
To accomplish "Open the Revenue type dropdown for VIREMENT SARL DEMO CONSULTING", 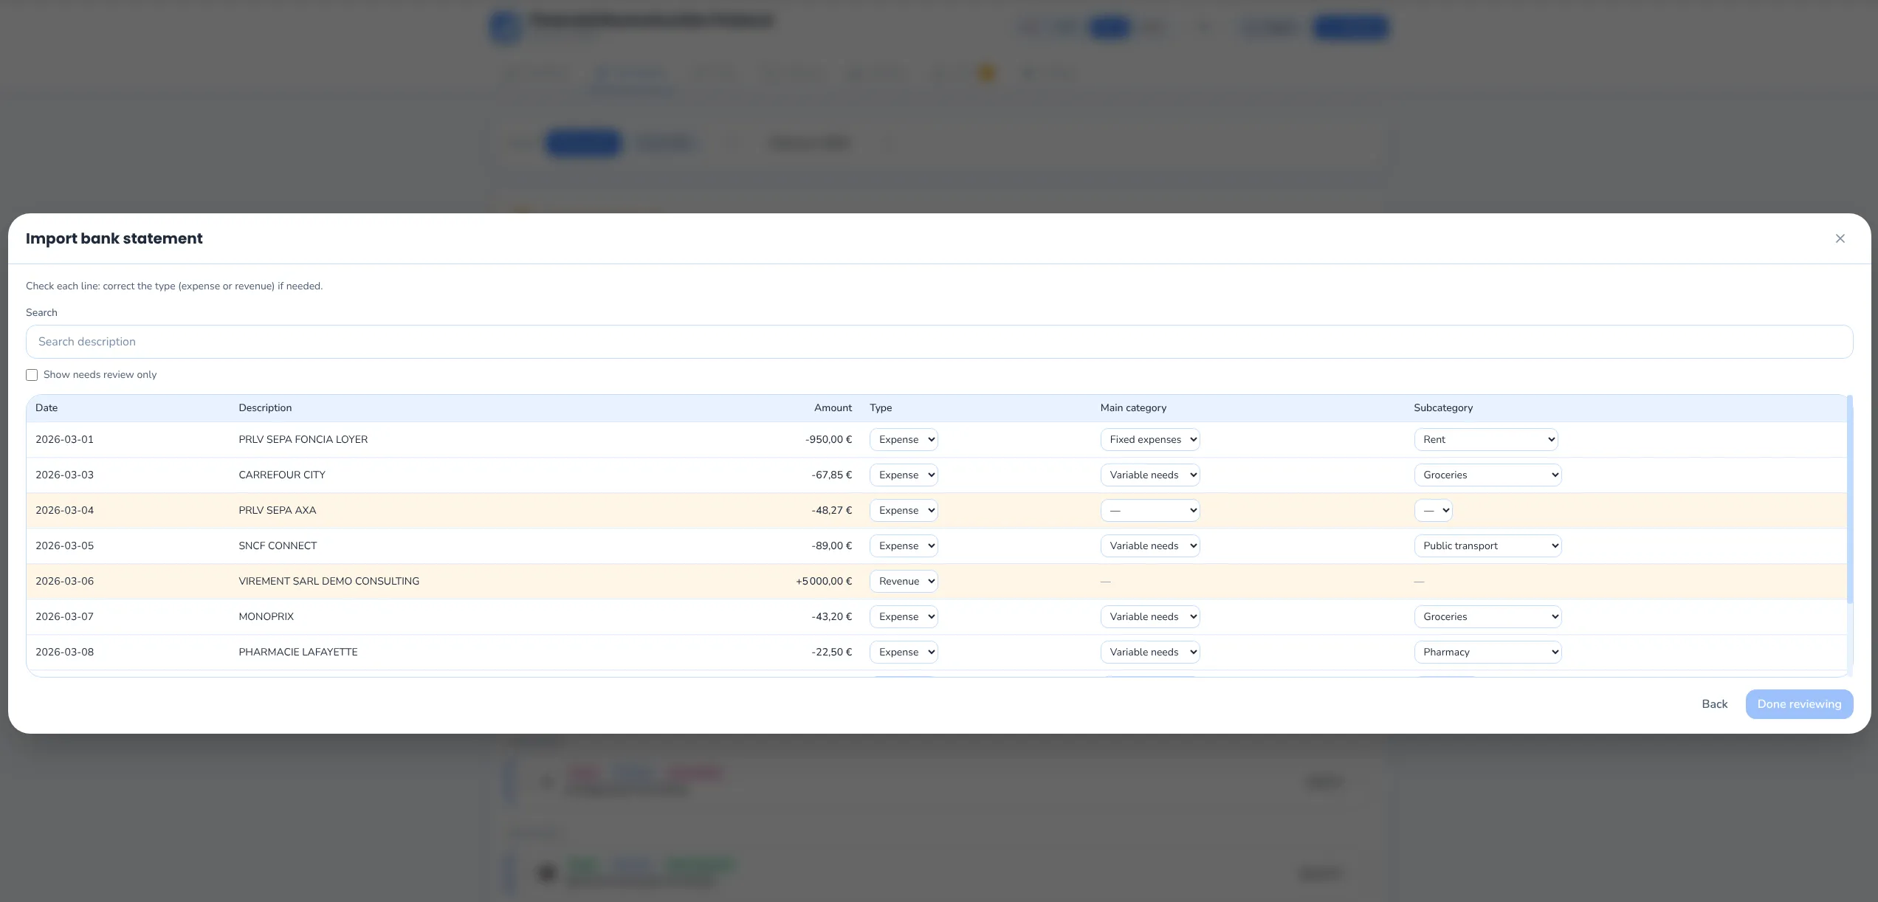I will point(903,581).
